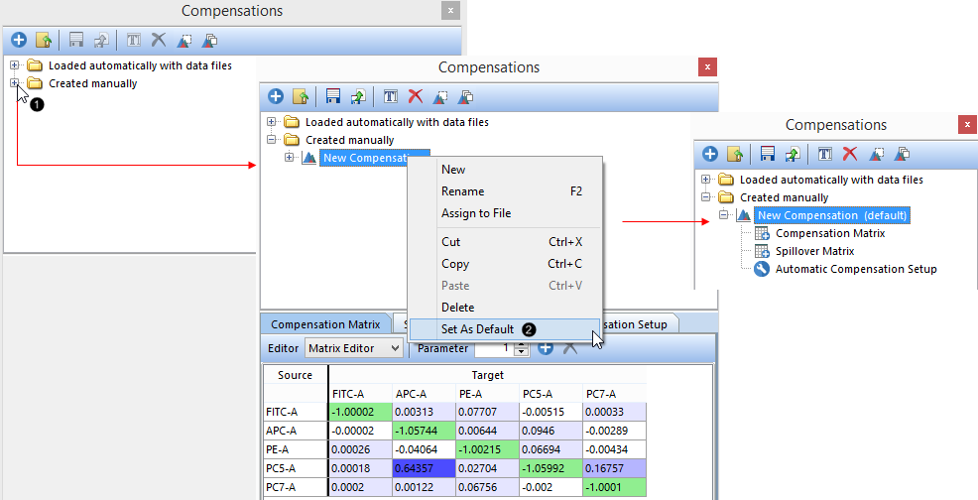
Task: Expand the New Compensation node in the middle panel
Action: pyautogui.click(x=290, y=158)
